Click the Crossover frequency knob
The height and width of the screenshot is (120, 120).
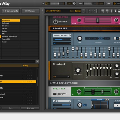pos(55,22)
